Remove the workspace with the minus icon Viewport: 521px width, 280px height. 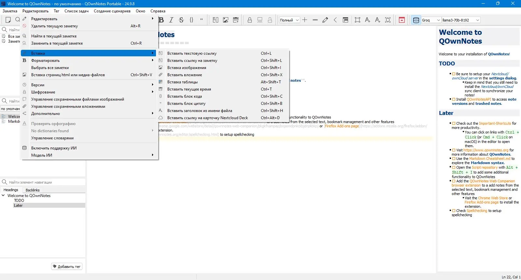(x=315, y=20)
